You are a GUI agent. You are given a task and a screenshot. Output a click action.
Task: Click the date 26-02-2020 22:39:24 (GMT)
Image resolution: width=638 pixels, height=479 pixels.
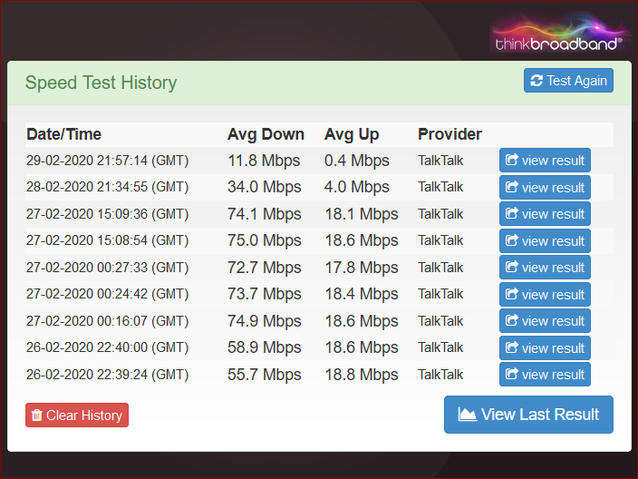click(108, 375)
